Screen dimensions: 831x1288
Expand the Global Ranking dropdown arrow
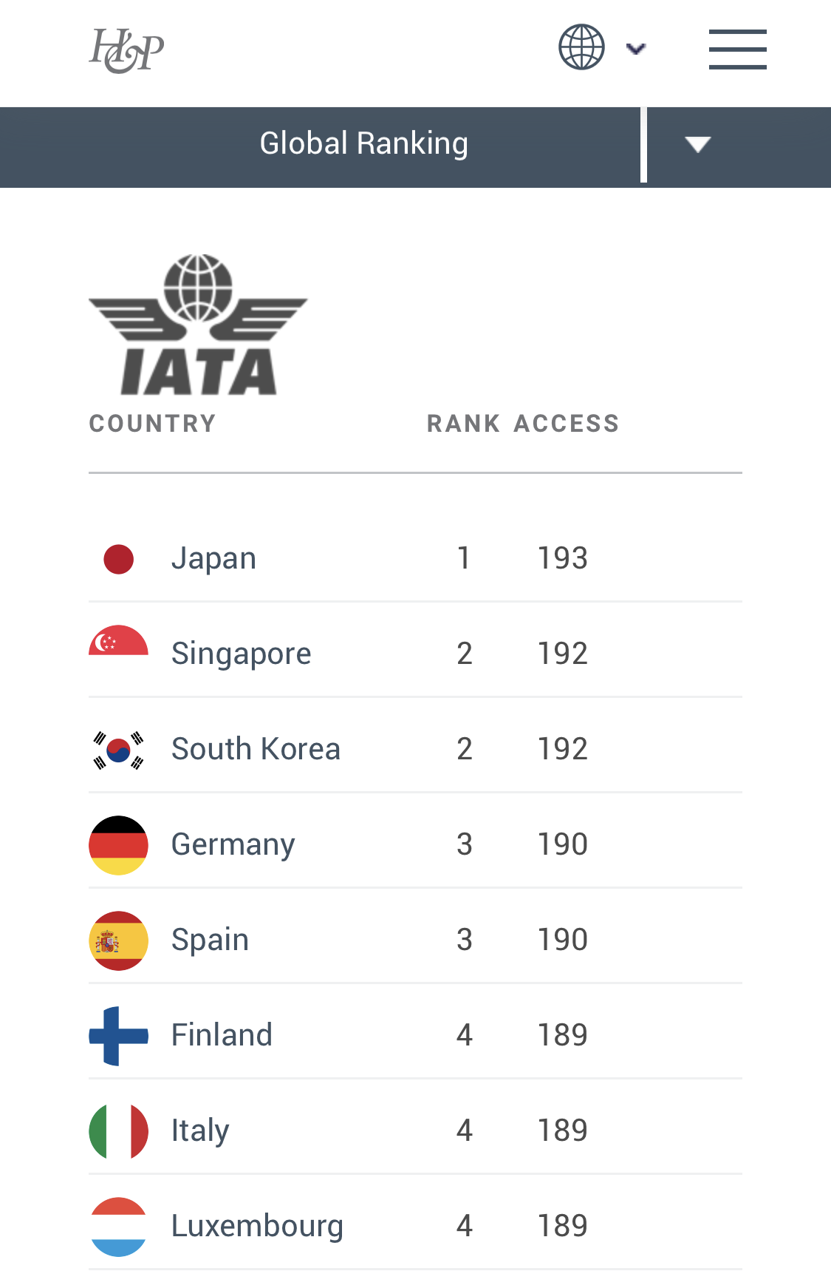(x=697, y=144)
